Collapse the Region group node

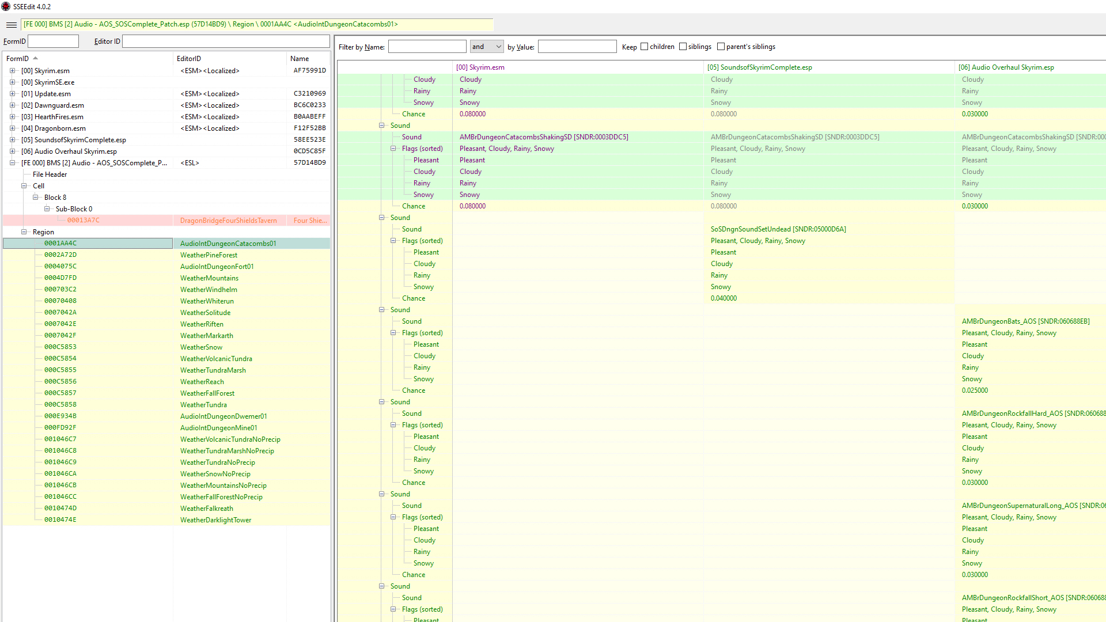click(x=24, y=232)
